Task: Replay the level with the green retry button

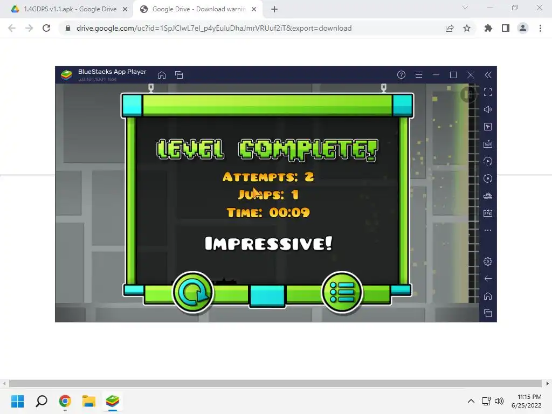Action: [x=193, y=292]
